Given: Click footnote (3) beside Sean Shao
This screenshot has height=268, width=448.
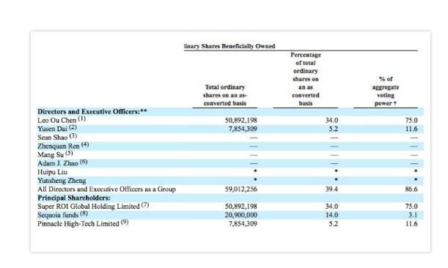Looking at the screenshot, I should (x=73, y=136).
